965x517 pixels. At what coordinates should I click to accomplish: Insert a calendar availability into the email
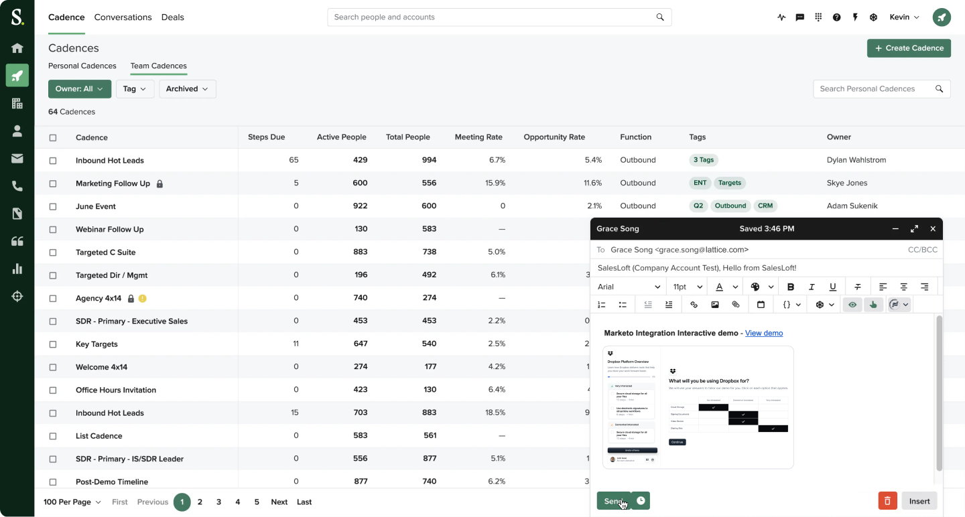pos(761,304)
